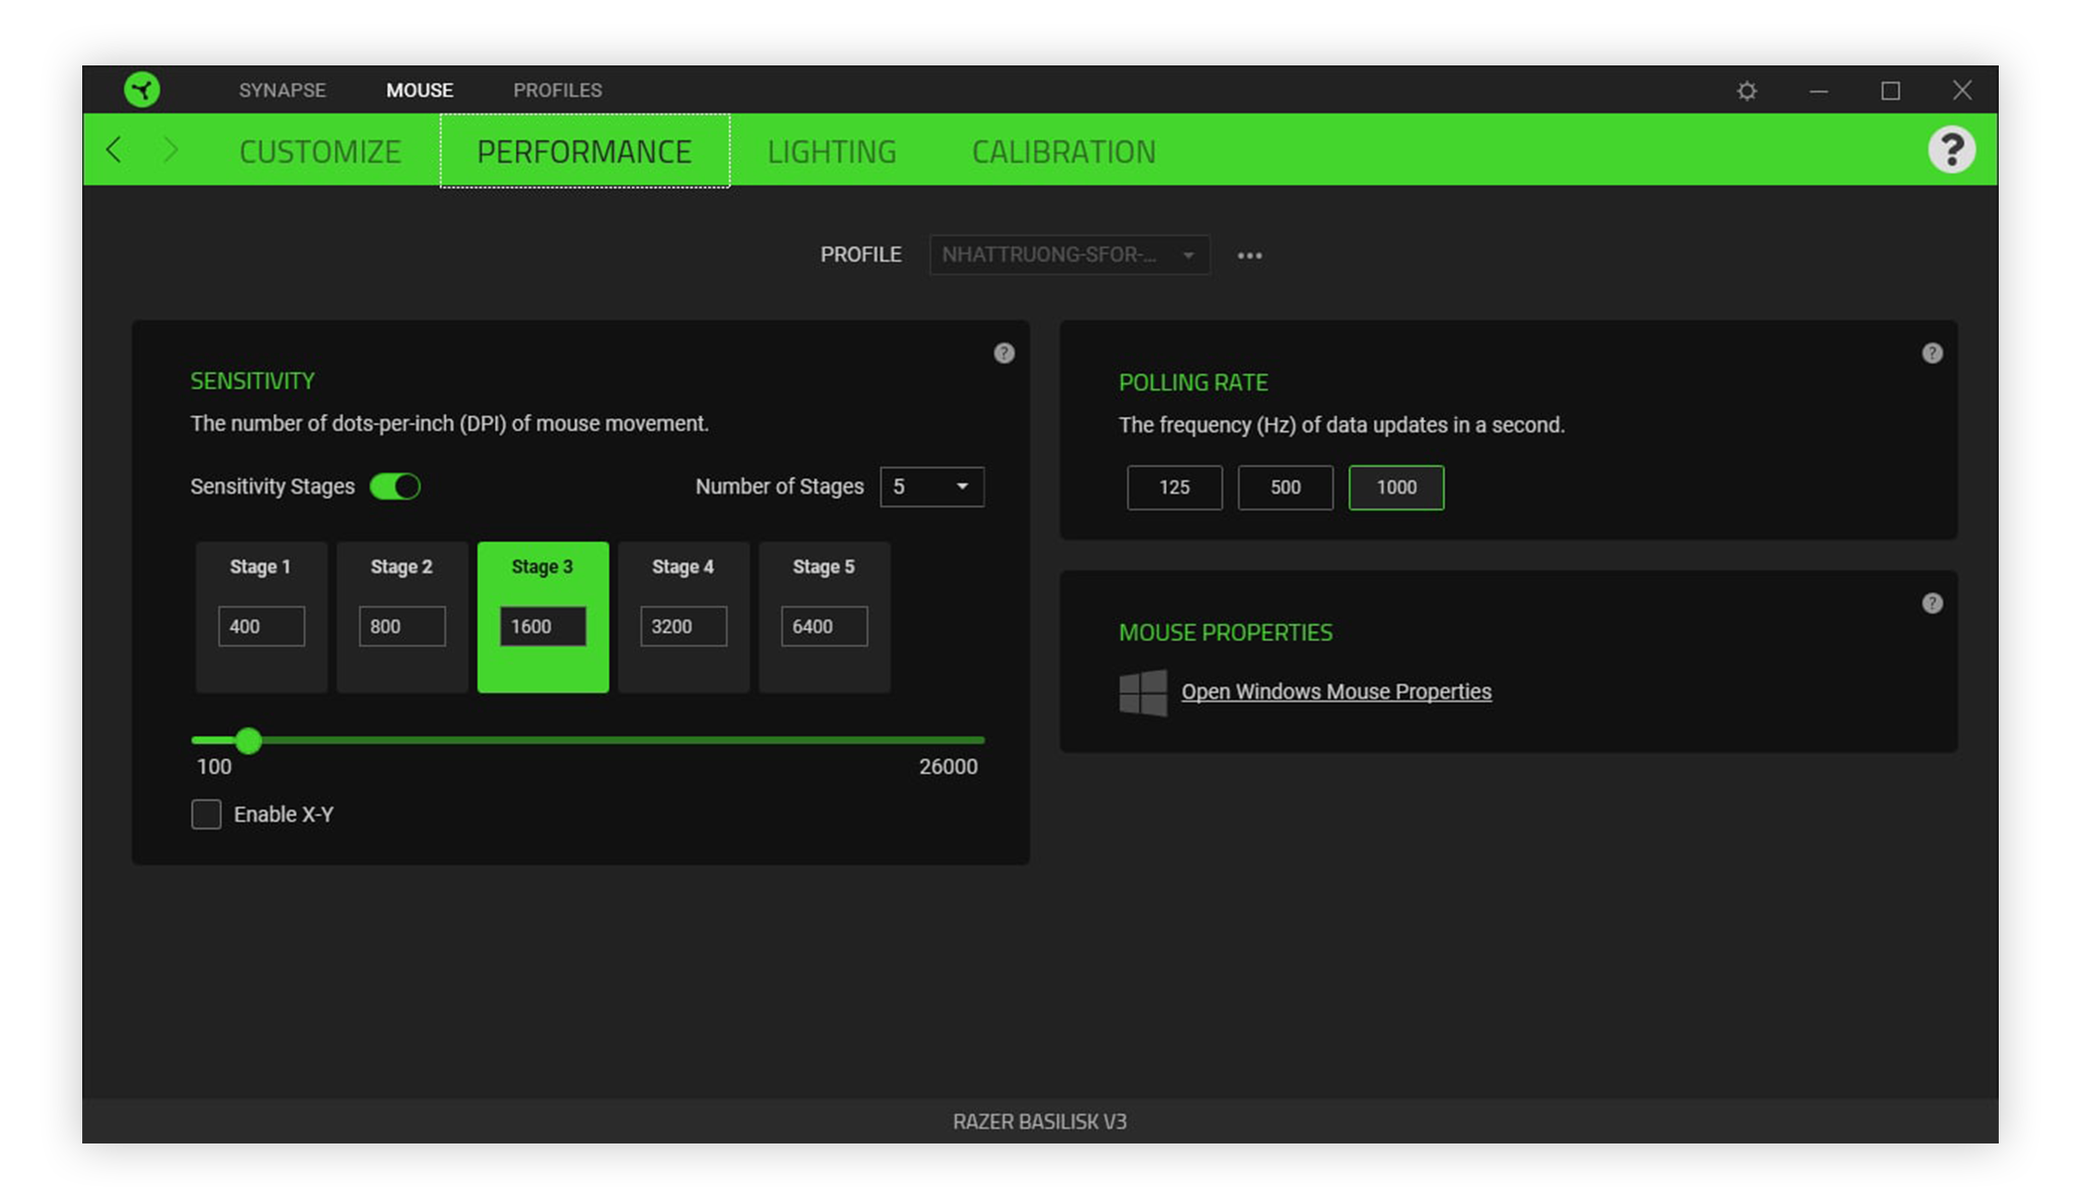Click the Stage 2 DPI field showing 800
The height and width of the screenshot is (1197, 2080).
402,626
